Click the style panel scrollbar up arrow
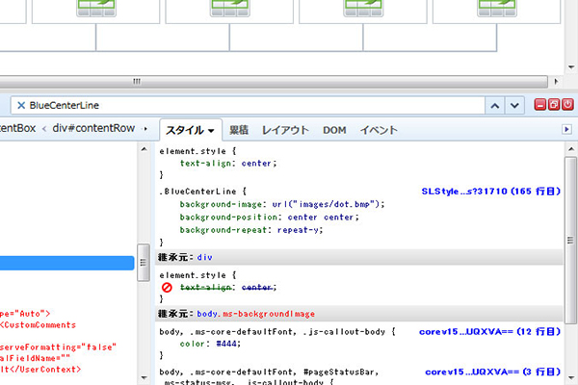The height and width of the screenshot is (385, 578). (x=571, y=149)
